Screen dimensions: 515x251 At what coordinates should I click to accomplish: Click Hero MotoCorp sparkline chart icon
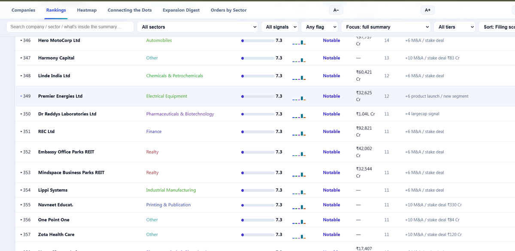click(299, 42)
